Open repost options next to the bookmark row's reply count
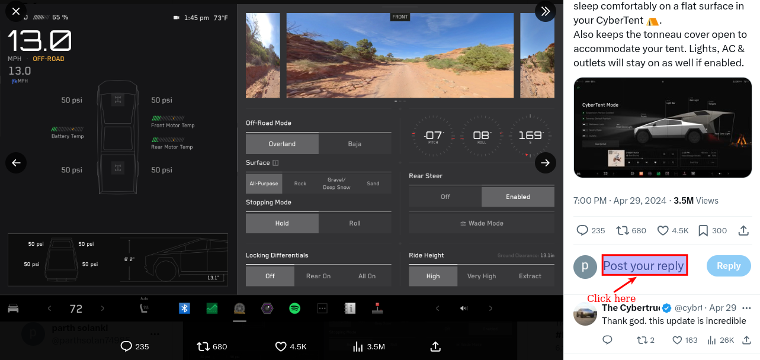Screen dimensions: 760x360 point(622,231)
